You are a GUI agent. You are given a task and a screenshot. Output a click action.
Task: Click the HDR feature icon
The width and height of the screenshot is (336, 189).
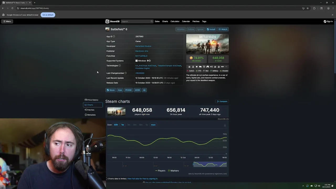222,67
